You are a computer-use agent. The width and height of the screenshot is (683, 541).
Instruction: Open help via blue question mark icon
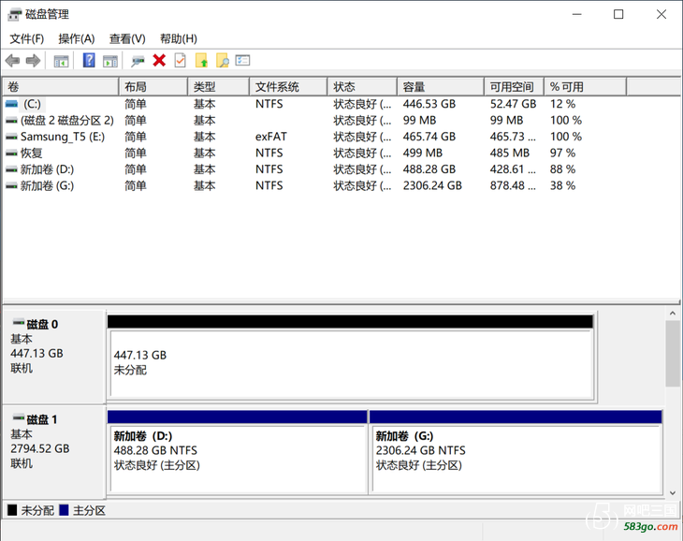89,61
